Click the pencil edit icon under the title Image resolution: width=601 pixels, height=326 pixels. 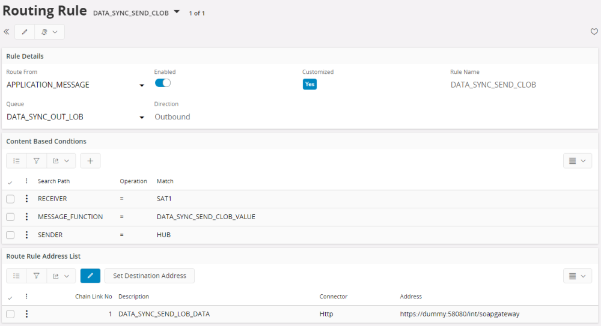(x=25, y=32)
